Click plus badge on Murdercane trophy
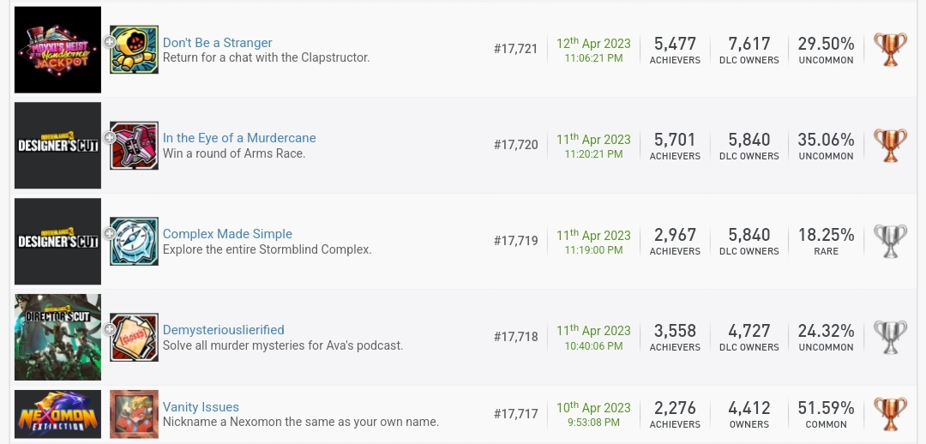This screenshot has width=926, height=444. (110, 138)
